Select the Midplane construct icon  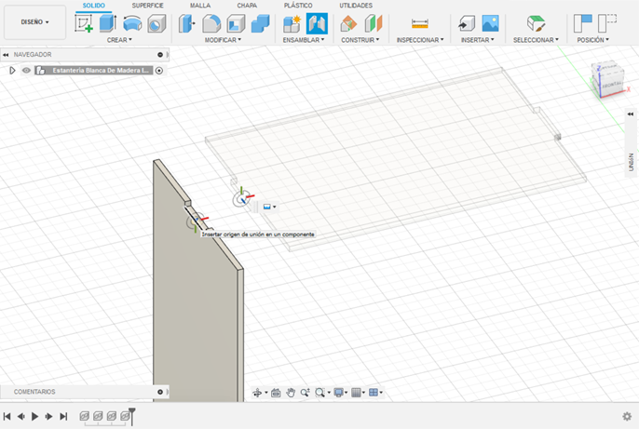pyautogui.click(x=374, y=23)
